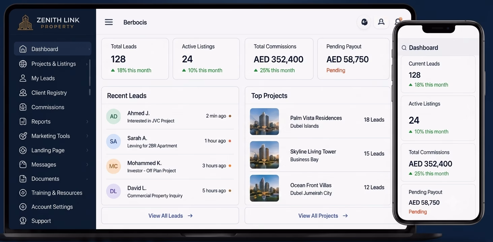Click the Support headset icon
This screenshot has height=242, width=493.
23,221
